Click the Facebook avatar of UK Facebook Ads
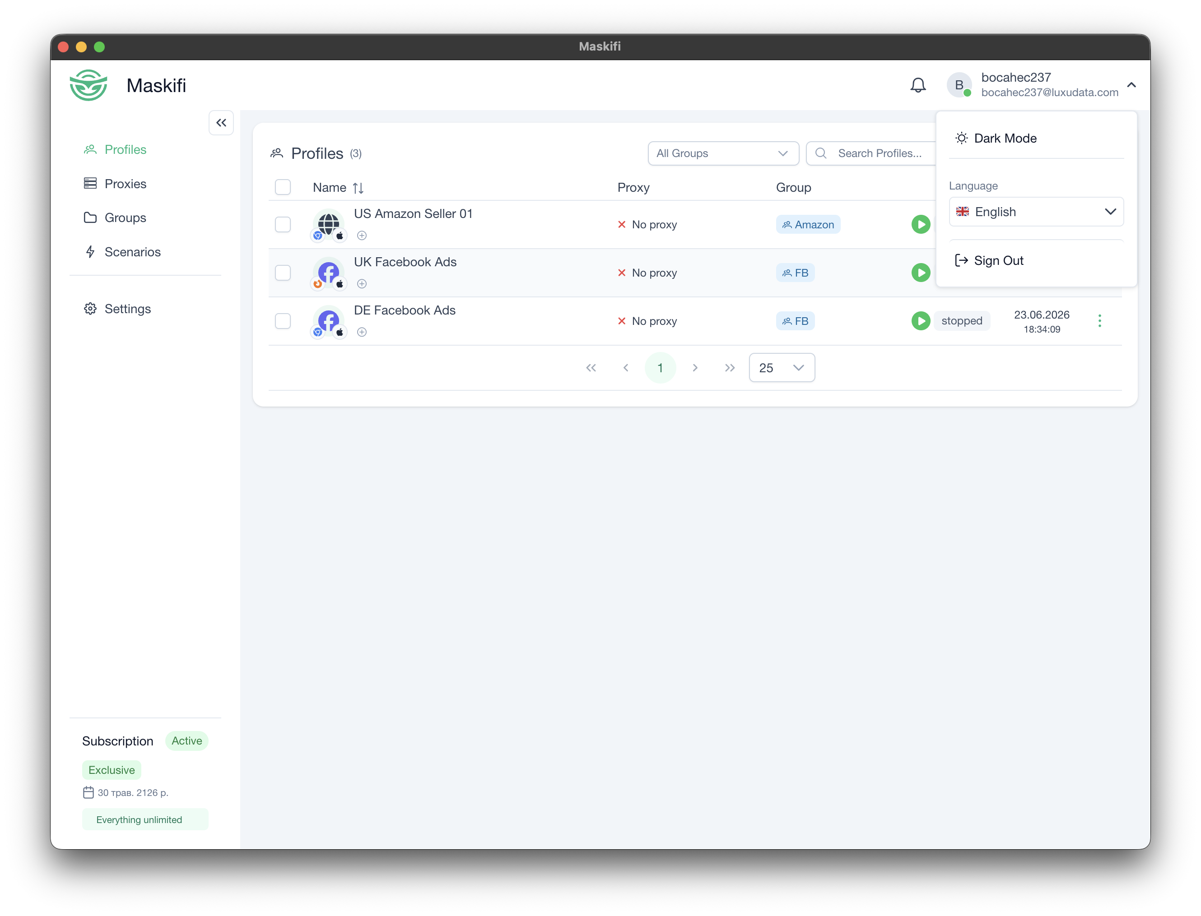Image resolution: width=1201 pixels, height=916 pixels. (x=328, y=272)
